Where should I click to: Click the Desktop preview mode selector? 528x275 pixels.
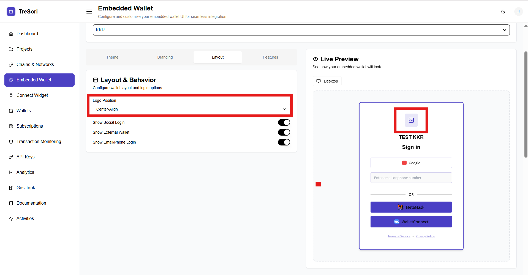pyautogui.click(x=327, y=81)
